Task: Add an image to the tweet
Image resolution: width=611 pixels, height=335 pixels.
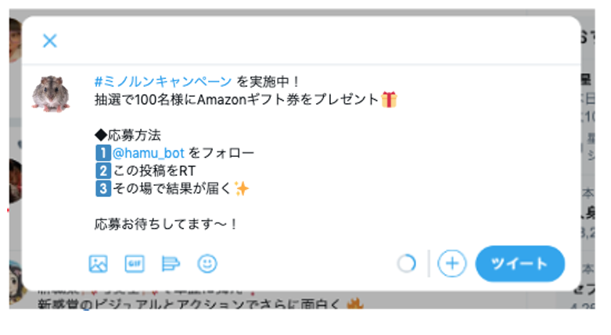Action: pos(99,264)
